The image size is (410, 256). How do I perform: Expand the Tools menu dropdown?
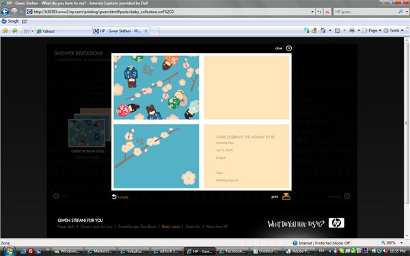(402, 31)
